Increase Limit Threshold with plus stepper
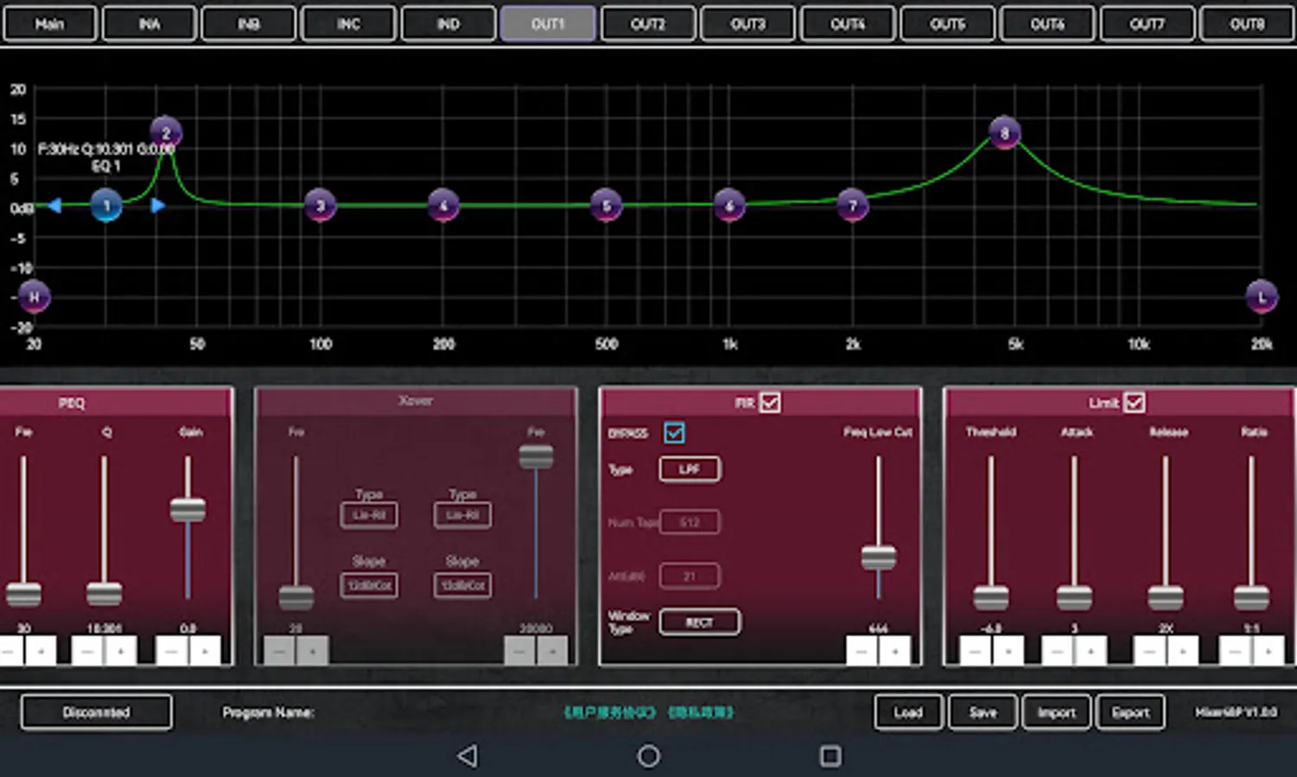The width and height of the screenshot is (1297, 777). [x=1008, y=651]
